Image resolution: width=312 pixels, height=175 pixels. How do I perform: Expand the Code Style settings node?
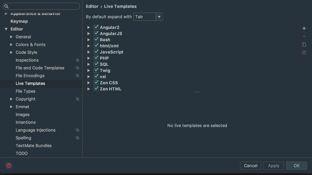[x=11, y=52]
